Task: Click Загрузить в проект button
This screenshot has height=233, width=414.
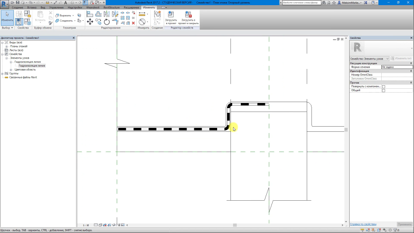Action: (x=171, y=18)
